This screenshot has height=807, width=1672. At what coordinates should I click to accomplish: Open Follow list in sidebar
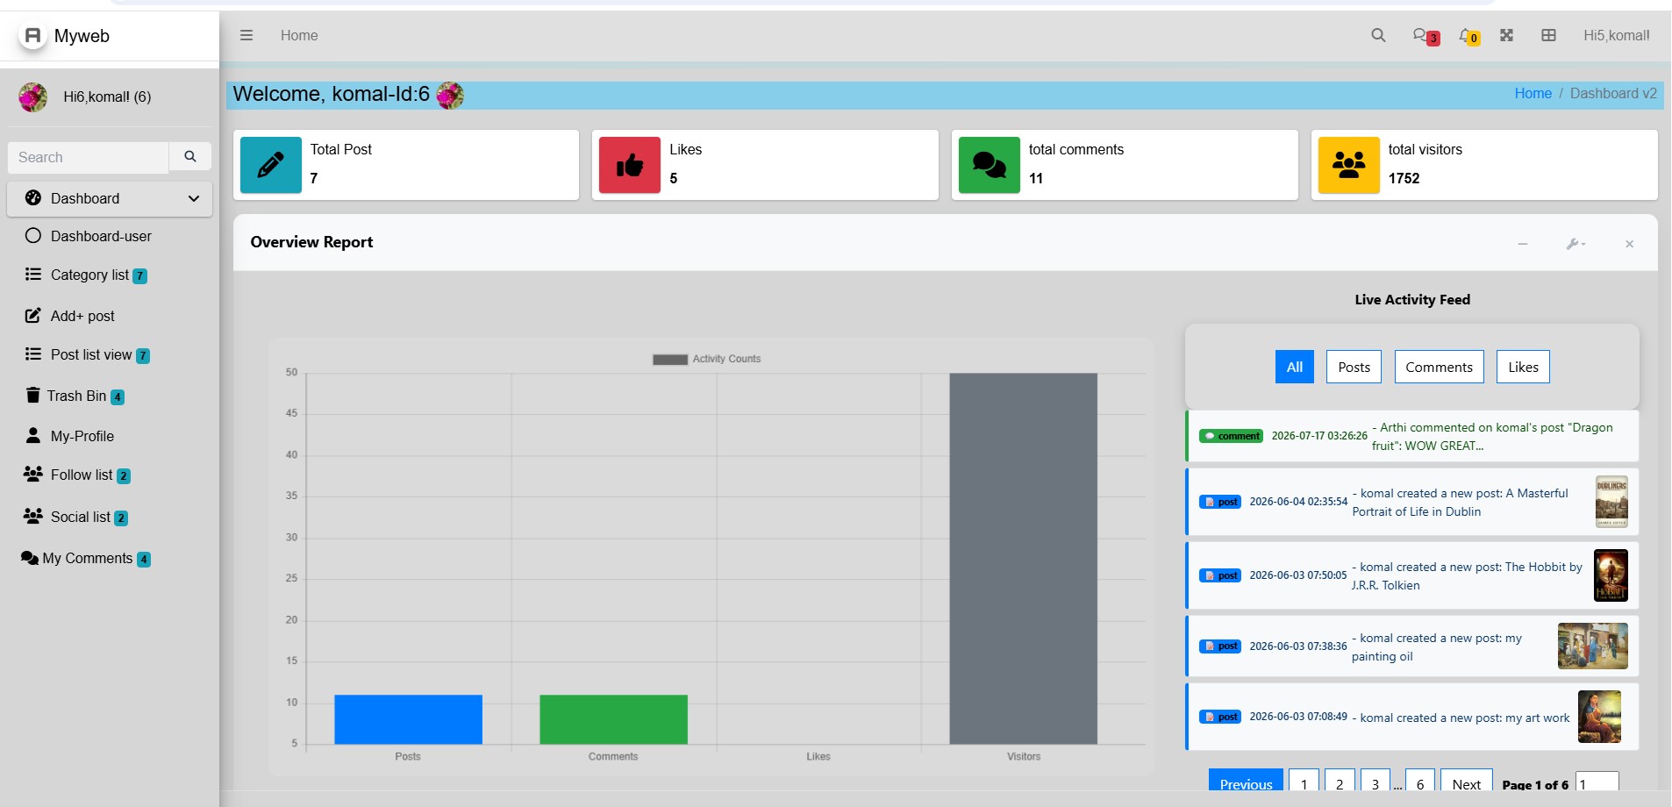tap(90, 475)
